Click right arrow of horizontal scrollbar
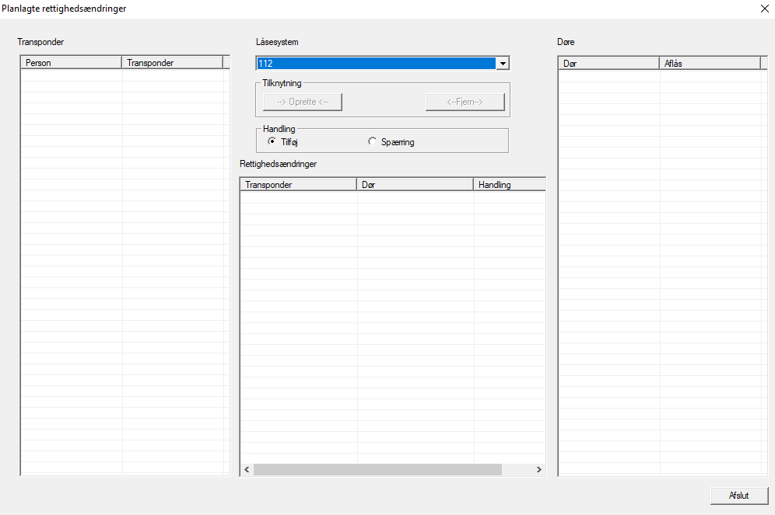Viewport: 775px width, 515px height. [538, 470]
